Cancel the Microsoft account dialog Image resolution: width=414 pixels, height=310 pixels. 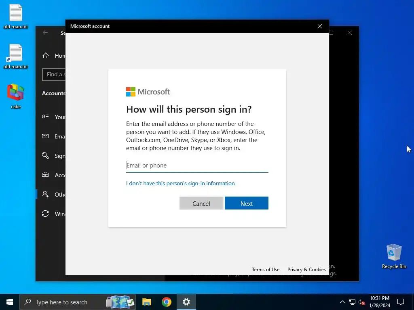coord(201,203)
